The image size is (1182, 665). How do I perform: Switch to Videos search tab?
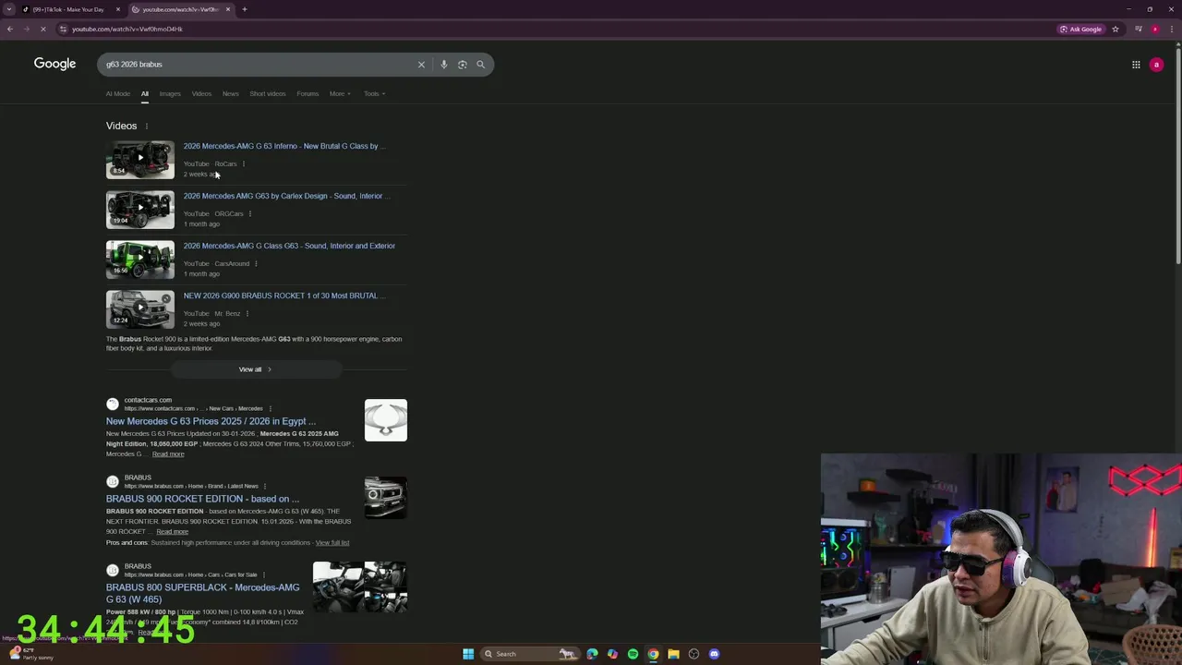[x=201, y=93]
